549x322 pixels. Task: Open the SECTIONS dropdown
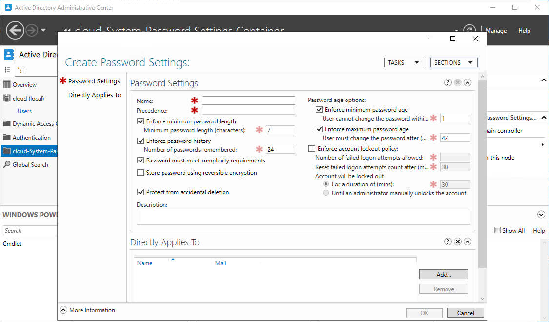(453, 62)
